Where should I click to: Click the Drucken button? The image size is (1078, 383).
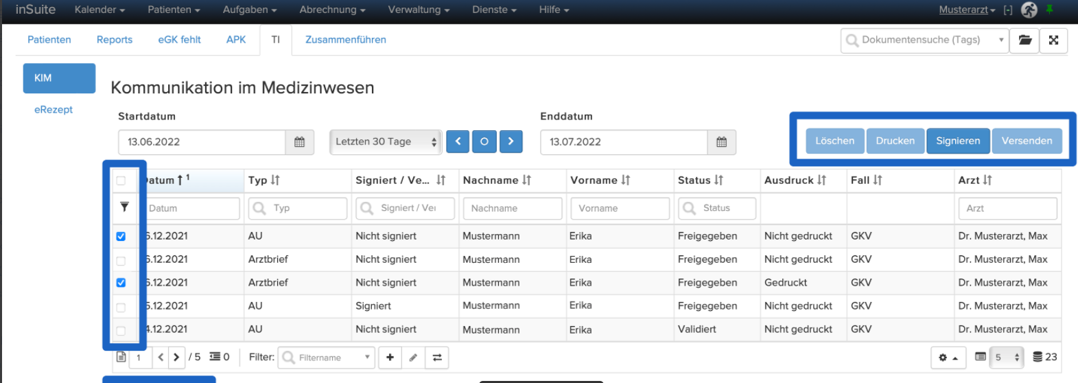pos(895,141)
